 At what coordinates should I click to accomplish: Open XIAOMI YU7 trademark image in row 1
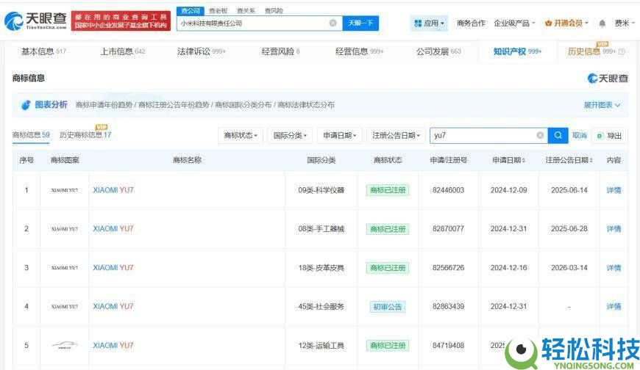click(x=65, y=190)
